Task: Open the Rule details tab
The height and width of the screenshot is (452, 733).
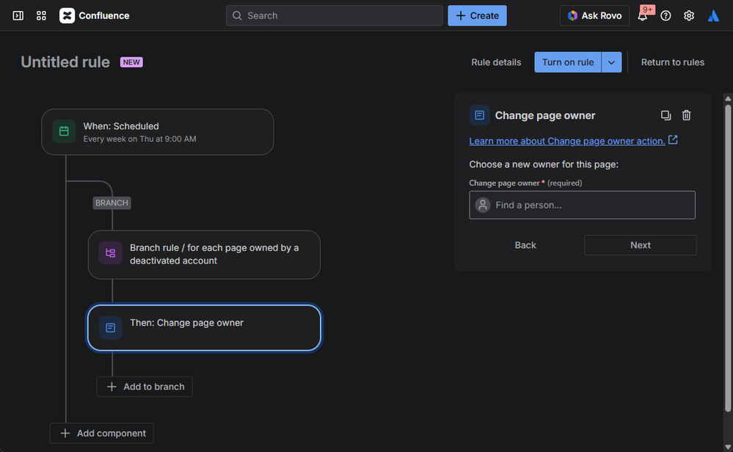Action: (x=496, y=62)
